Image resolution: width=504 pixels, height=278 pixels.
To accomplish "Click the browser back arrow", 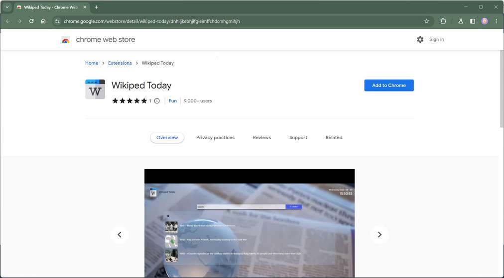I will point(8,21).
